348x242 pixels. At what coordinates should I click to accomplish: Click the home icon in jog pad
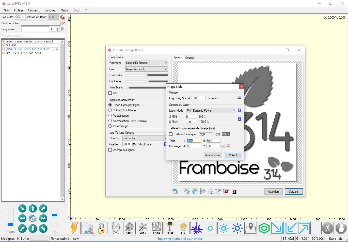[x=33, y=218]
